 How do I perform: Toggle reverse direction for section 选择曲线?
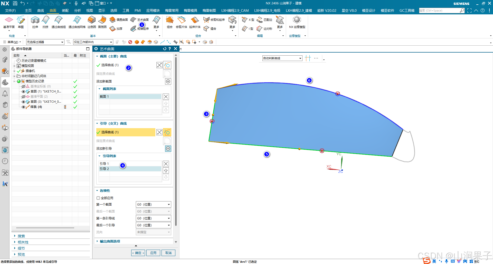[159, 65]
